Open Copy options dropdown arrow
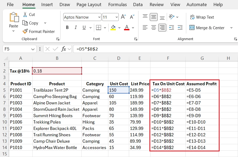The height and width of the screenshot is (157, 238). pos(45,23)
